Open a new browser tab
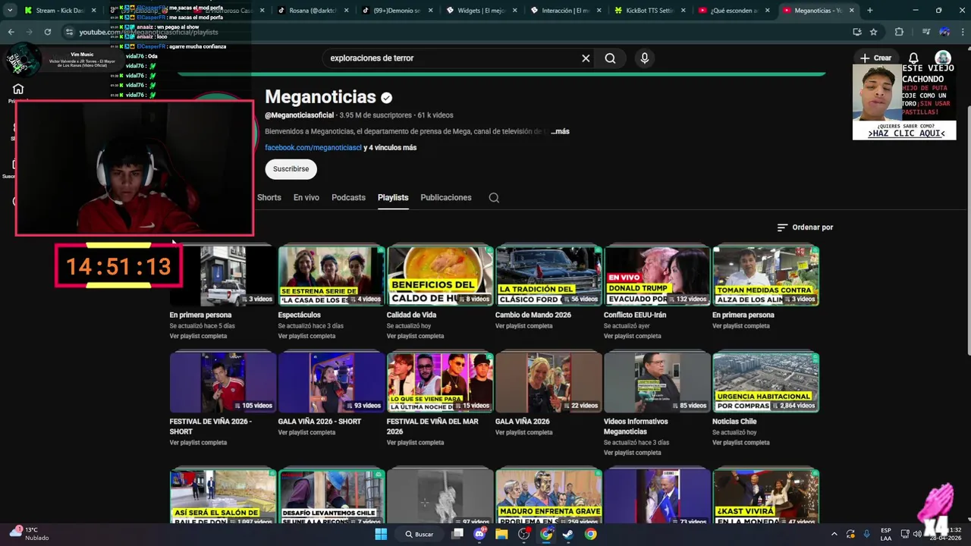The image size is (971, 546). coord(869,11)
